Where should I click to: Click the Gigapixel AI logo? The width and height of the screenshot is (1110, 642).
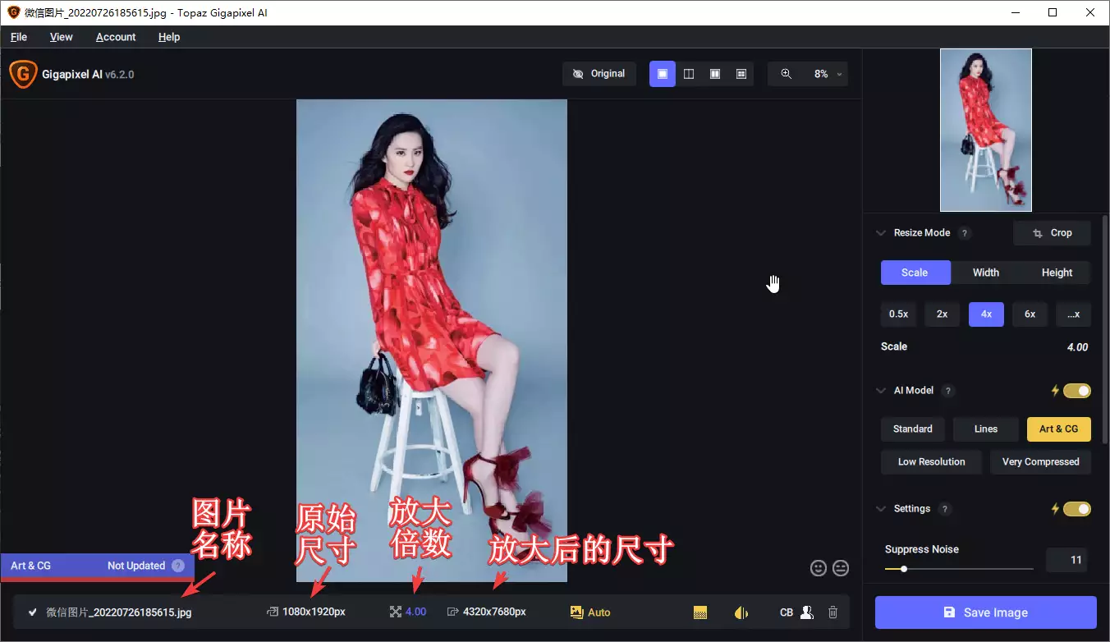[23, 74]
